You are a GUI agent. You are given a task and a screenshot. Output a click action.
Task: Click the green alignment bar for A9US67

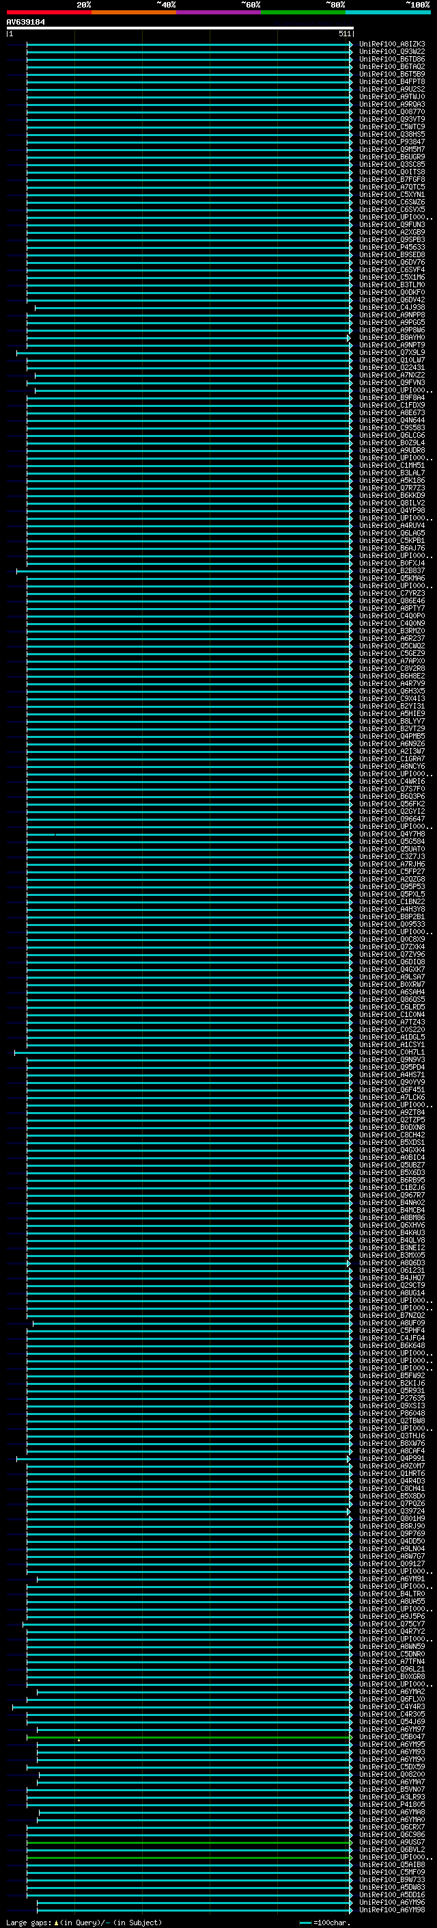tap(190, 1843)
